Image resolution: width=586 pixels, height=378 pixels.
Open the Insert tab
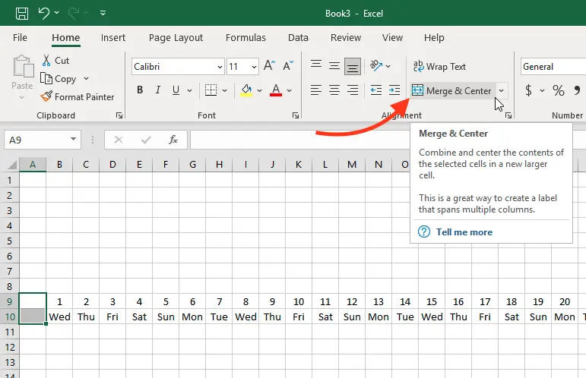pyautogui.click(x=113, y=38)
